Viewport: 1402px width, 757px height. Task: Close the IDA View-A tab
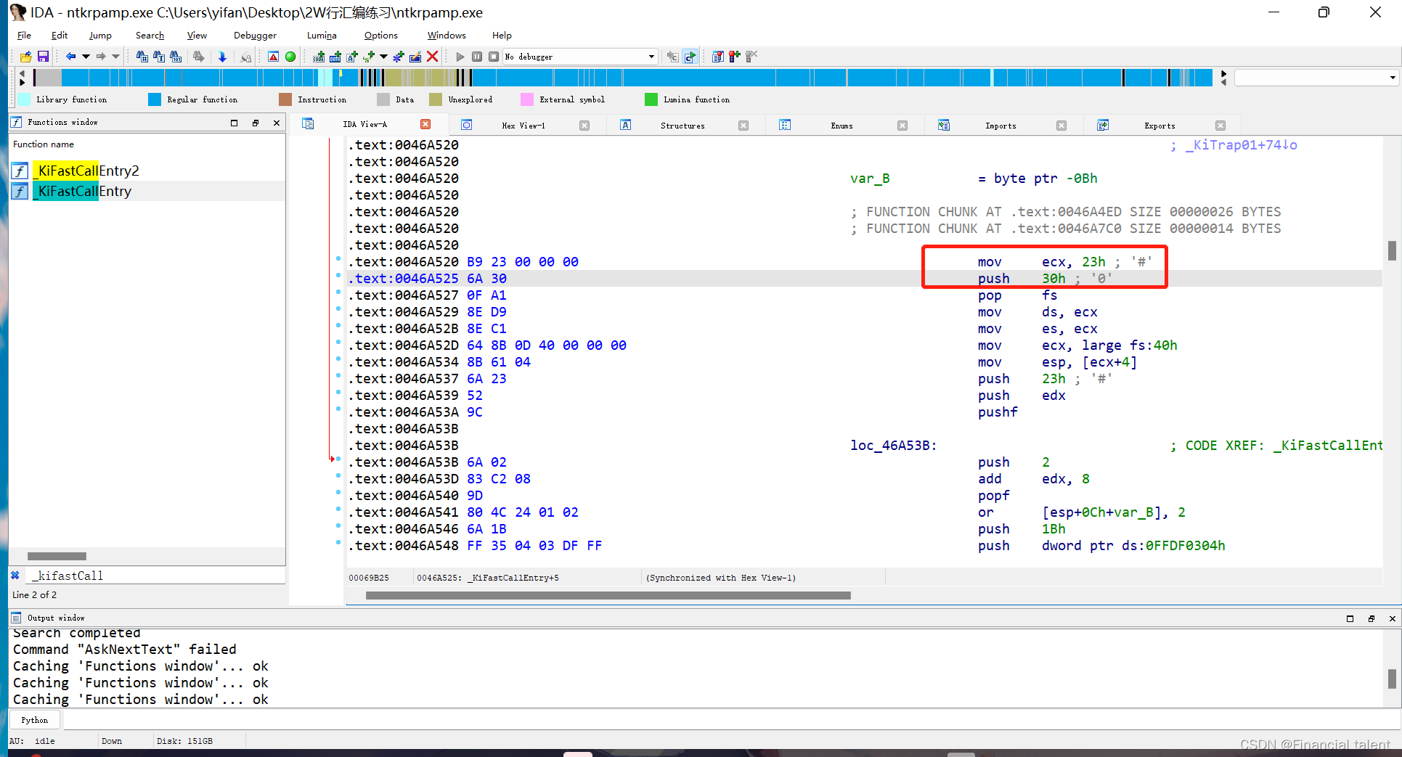pyautogui.click(x=425, y=125)
